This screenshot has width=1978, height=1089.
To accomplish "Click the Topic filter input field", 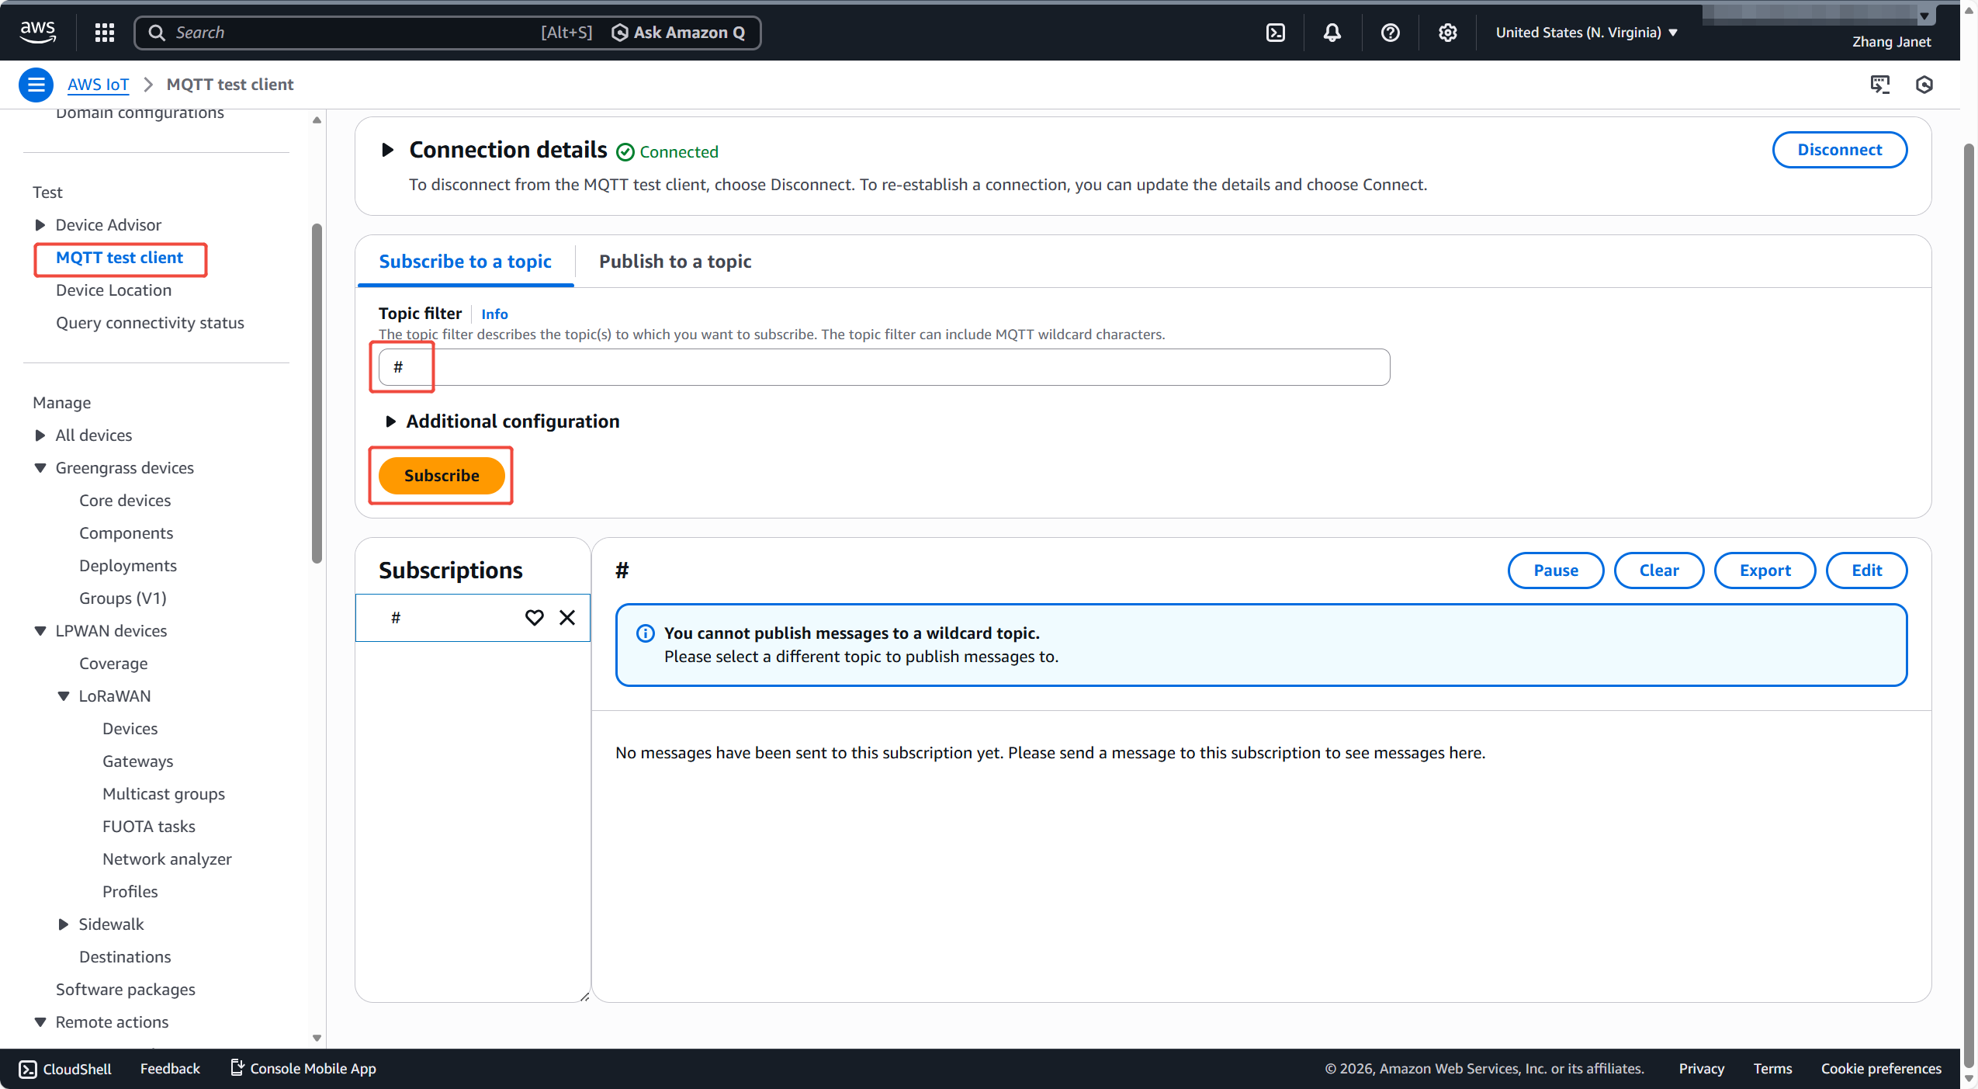I will (884, 367).
